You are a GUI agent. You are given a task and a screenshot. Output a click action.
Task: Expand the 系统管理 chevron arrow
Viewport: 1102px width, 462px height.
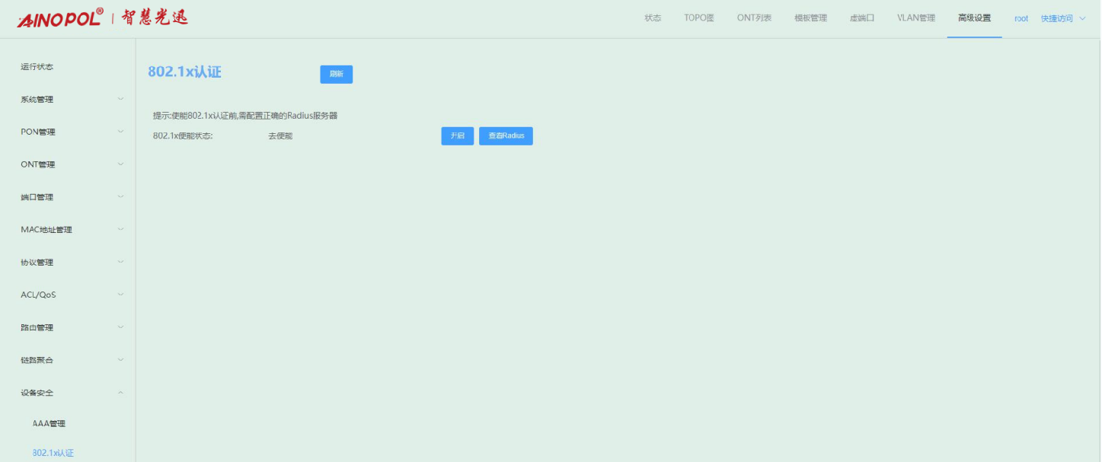click(120, 99)
